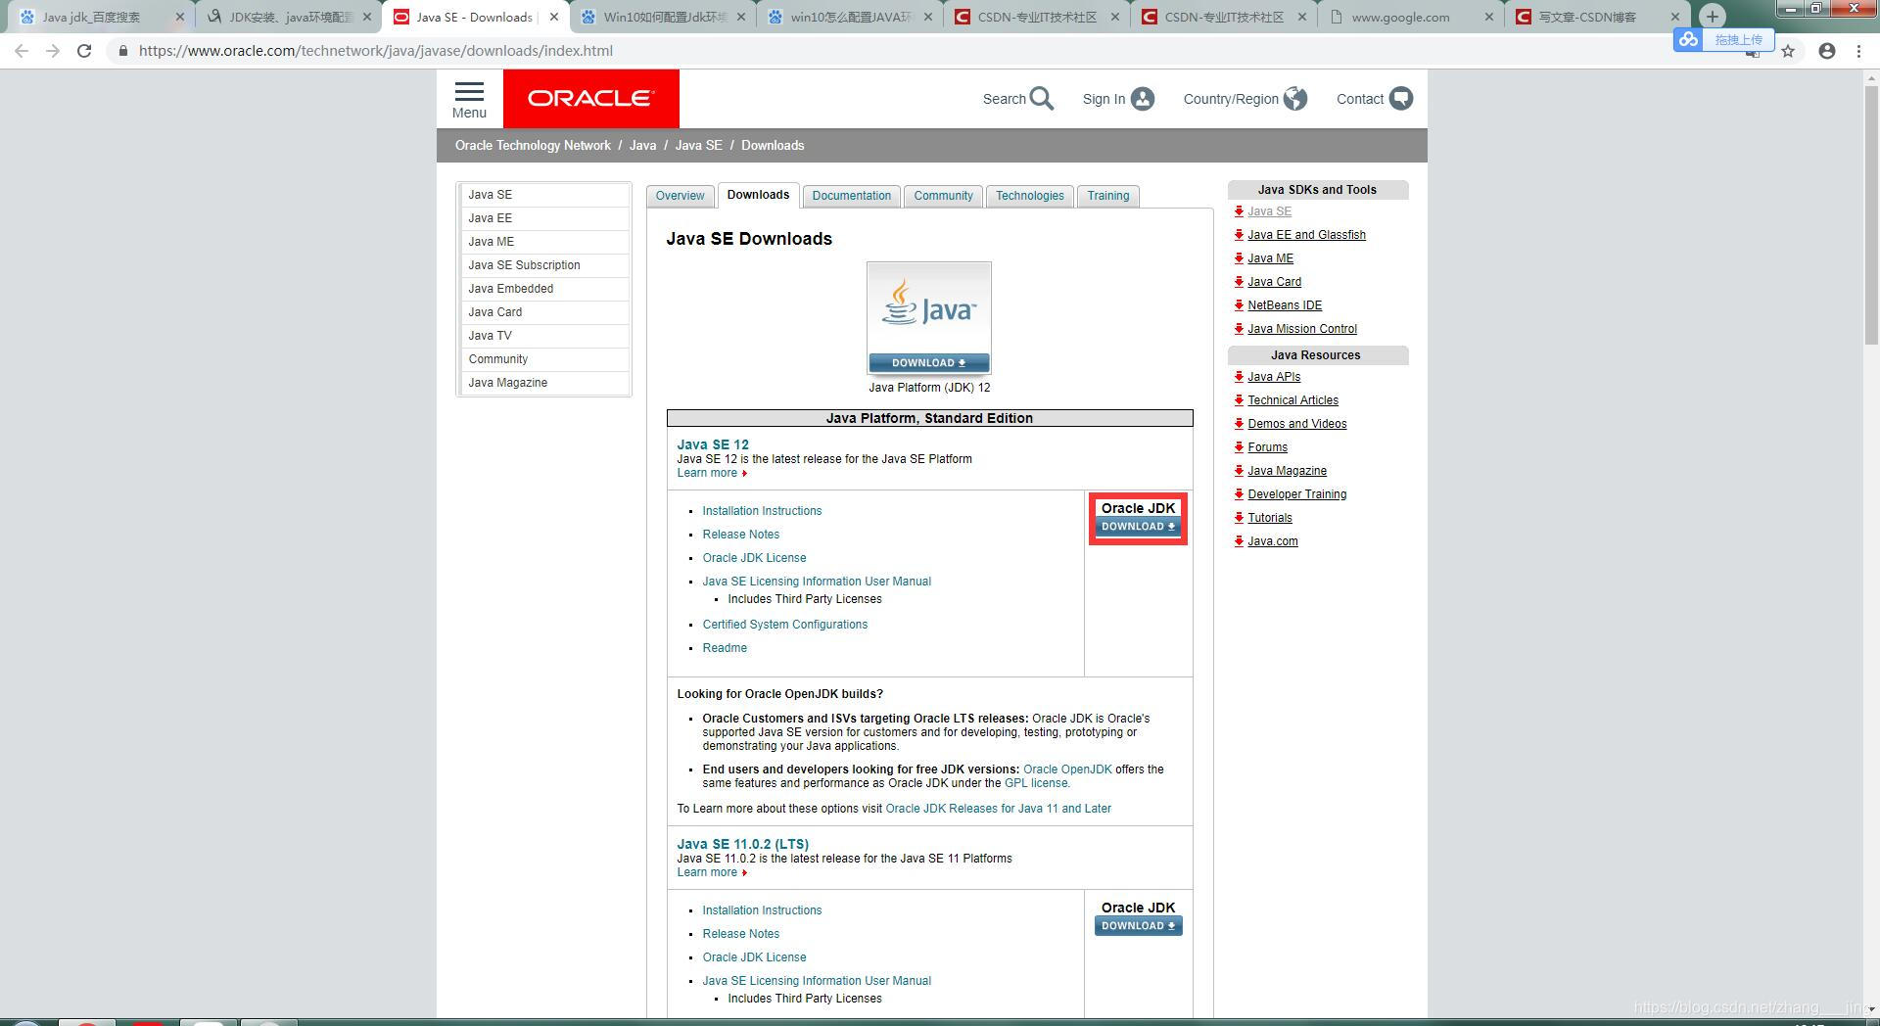This screenshot has width=1880, height=1026.
Task: Select Java Magazine in left sidebar
Action: point(544,383)
